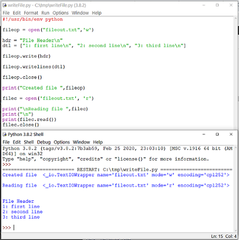Click the 'Col: 4' status bar indicator

pyautogui.click(x=231, y=236)
